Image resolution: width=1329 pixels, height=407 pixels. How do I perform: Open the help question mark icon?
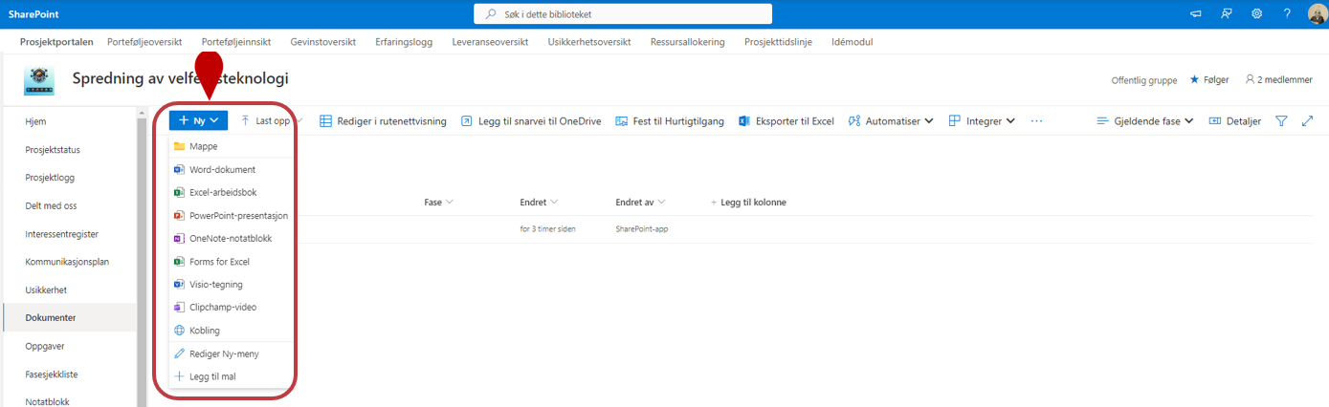tap(1287, 13)
